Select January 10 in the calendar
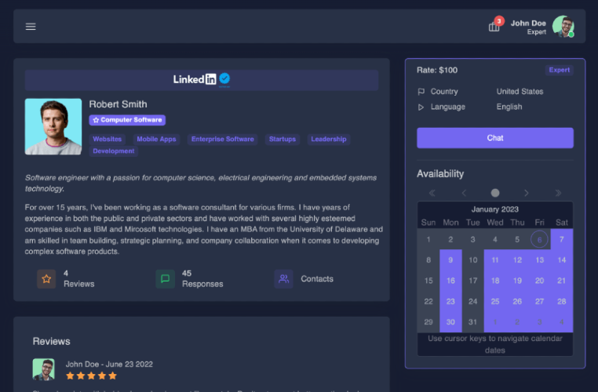The width and height of the screenshot is (598, 392). click(473, 260)
